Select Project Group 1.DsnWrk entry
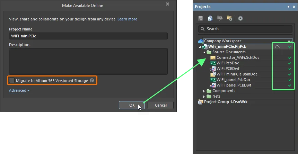Image resolution: width=298 pixels, height=154 pixels. [x=226, y=102]
